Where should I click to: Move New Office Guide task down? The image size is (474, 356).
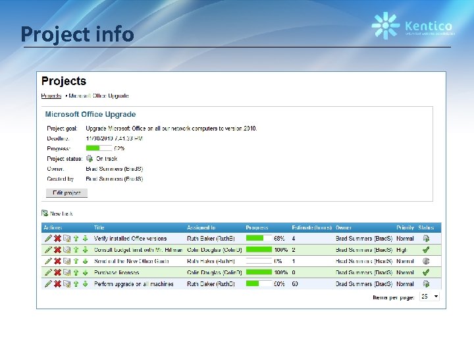(85, 261)
